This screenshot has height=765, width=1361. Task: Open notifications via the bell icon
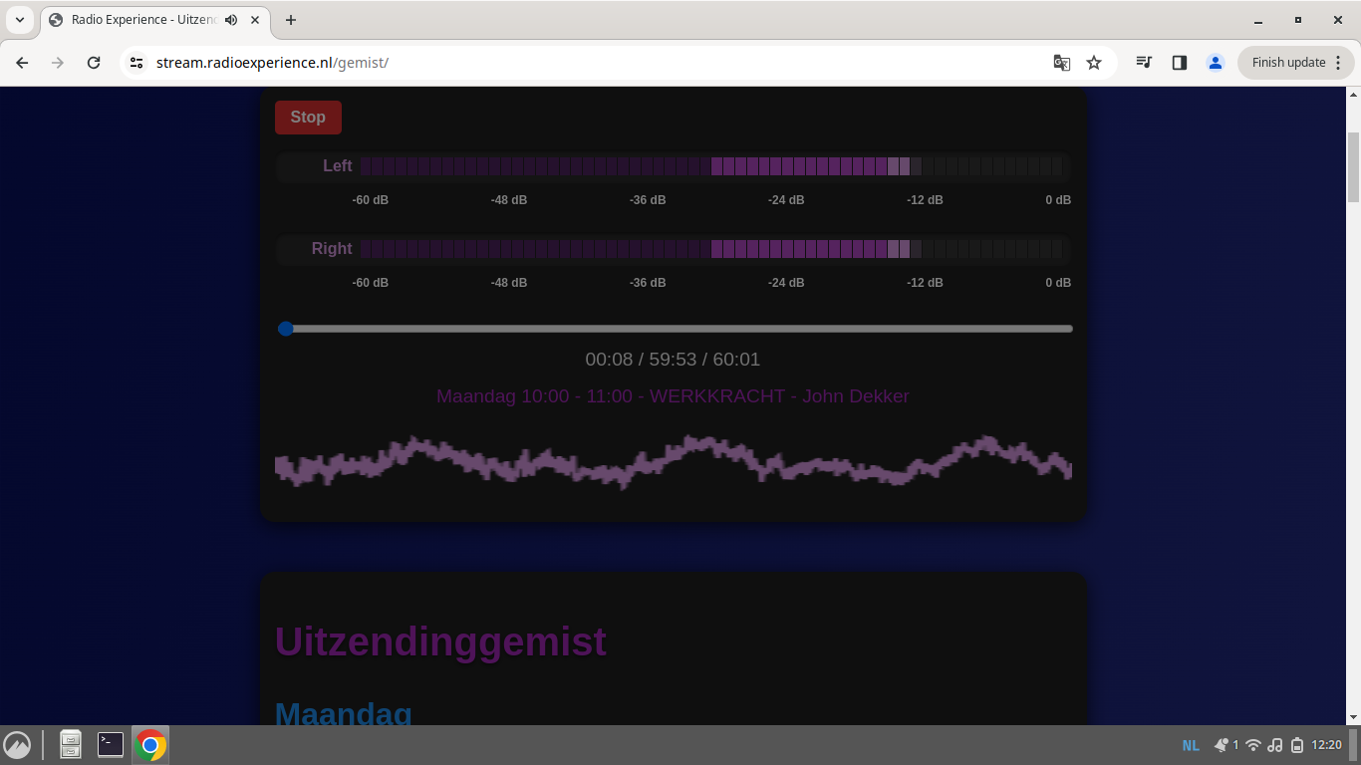click(1221, 744)
